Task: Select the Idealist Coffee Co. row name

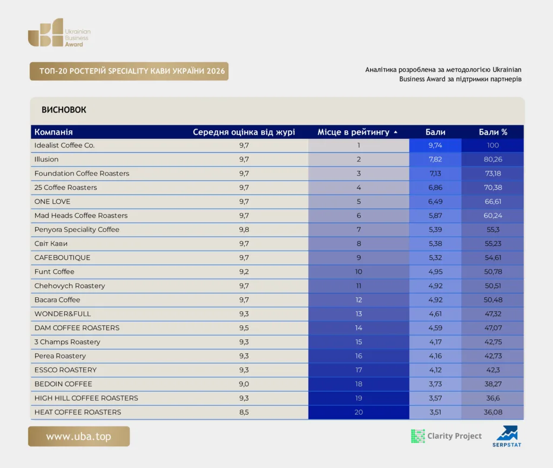Action: coord(65,145)
